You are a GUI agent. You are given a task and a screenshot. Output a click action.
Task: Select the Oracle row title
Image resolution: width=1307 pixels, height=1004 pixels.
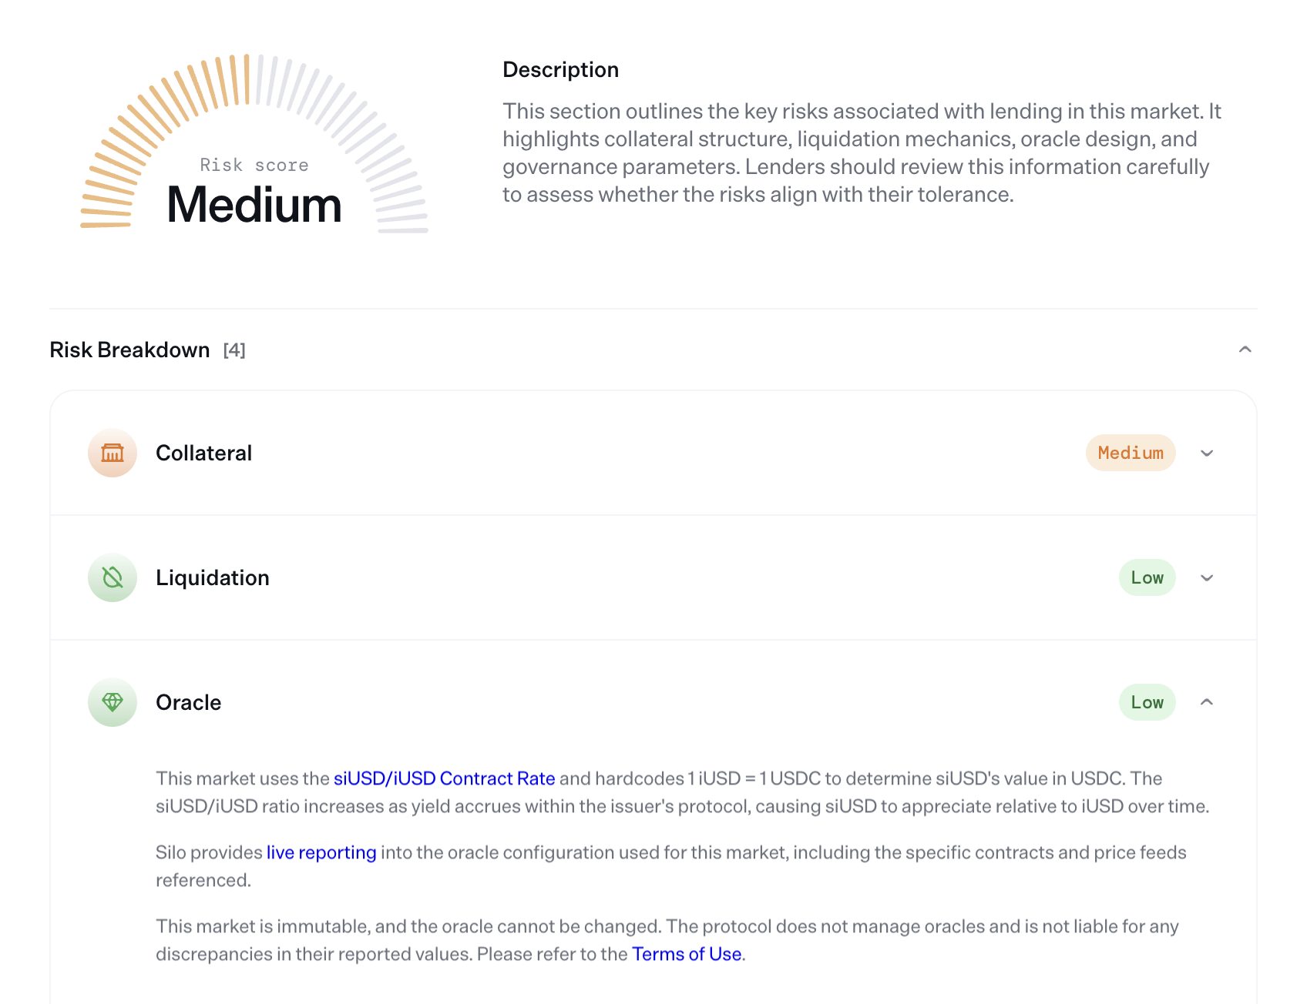(x=188, y=702)
